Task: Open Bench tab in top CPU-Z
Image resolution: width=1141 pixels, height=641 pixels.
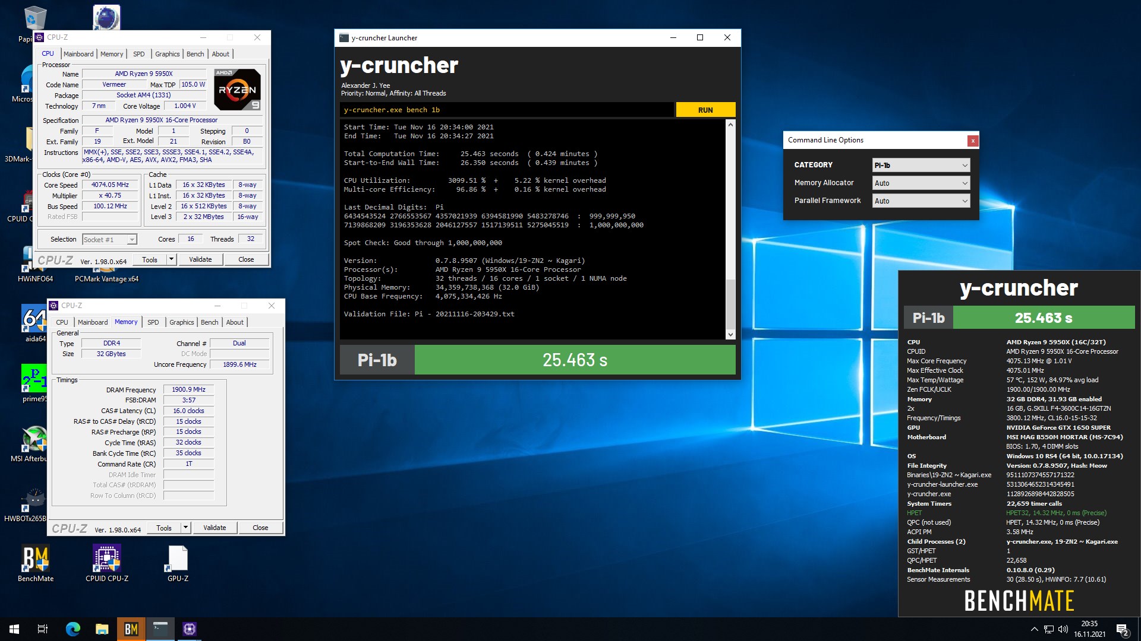Action: coord(195,54)
